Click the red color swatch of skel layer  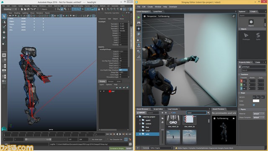(x=110, y=91)
